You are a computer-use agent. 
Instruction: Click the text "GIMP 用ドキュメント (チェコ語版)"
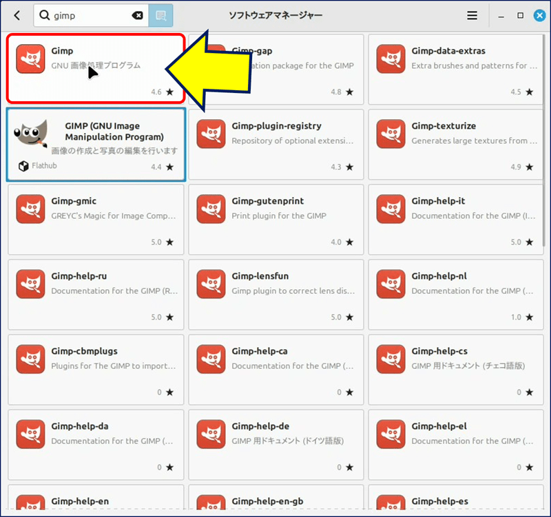[x=468, y=366]
